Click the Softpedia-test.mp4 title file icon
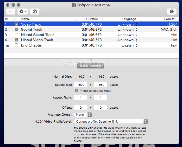 74,5
